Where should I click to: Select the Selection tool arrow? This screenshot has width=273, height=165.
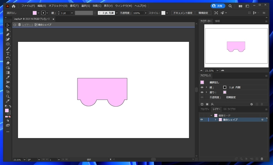click(x=8, y=25)
